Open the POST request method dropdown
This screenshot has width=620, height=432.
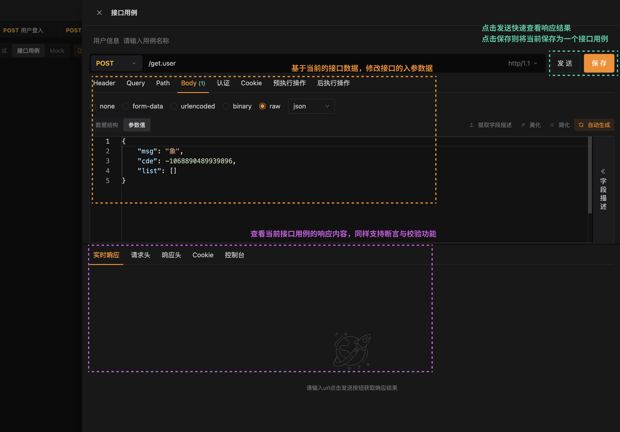pyautogui.click(x=116, y=63)
